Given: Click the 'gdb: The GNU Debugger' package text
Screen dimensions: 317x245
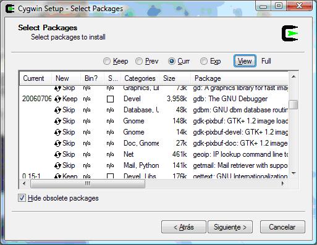Looking at the screenshot, I should pos(230,99).
